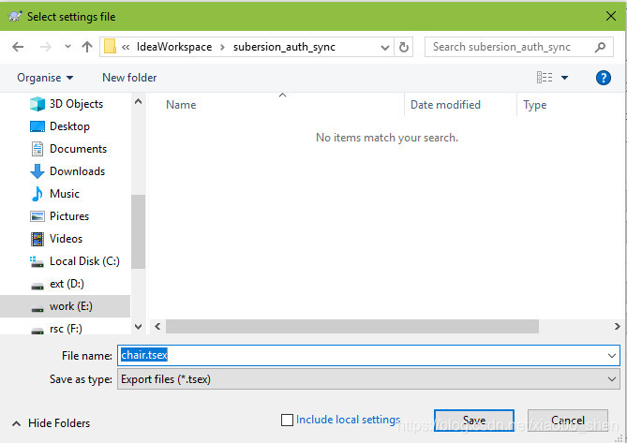Click the Save button
The width and height of the screenshot is (627, 443).
tap(474, 421)
